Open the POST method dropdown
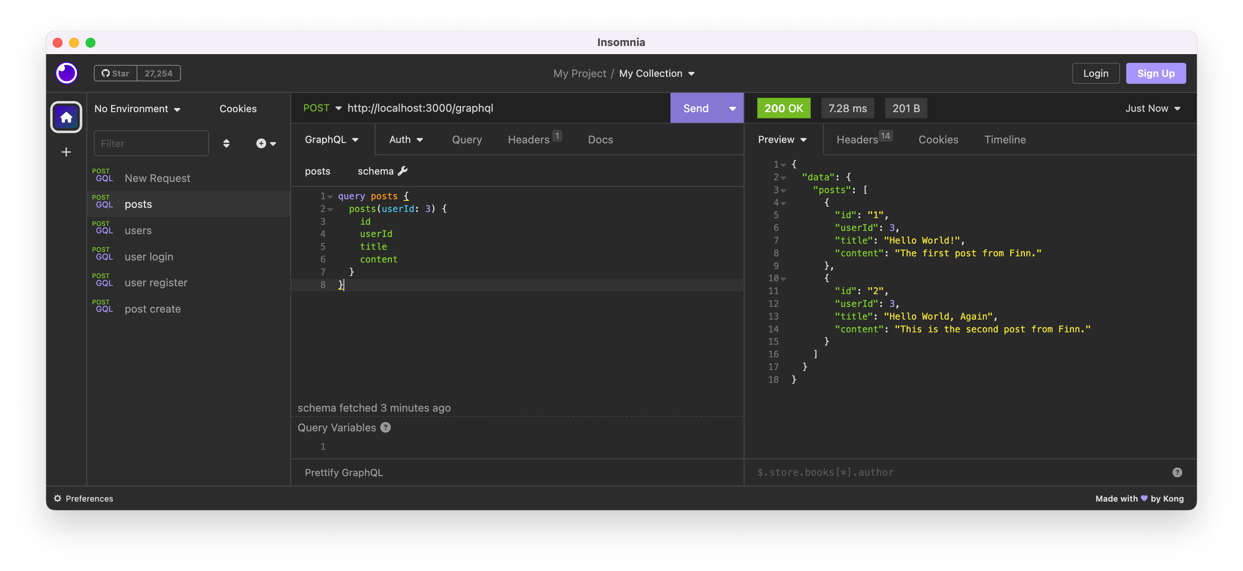 322,108
